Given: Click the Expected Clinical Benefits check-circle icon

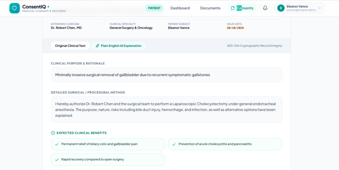Looking at the screenshot, I should click(53, 133).
